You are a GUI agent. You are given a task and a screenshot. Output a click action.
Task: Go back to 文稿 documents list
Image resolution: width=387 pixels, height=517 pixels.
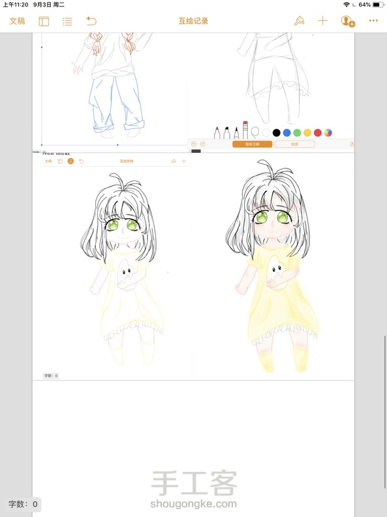(17, 21)
